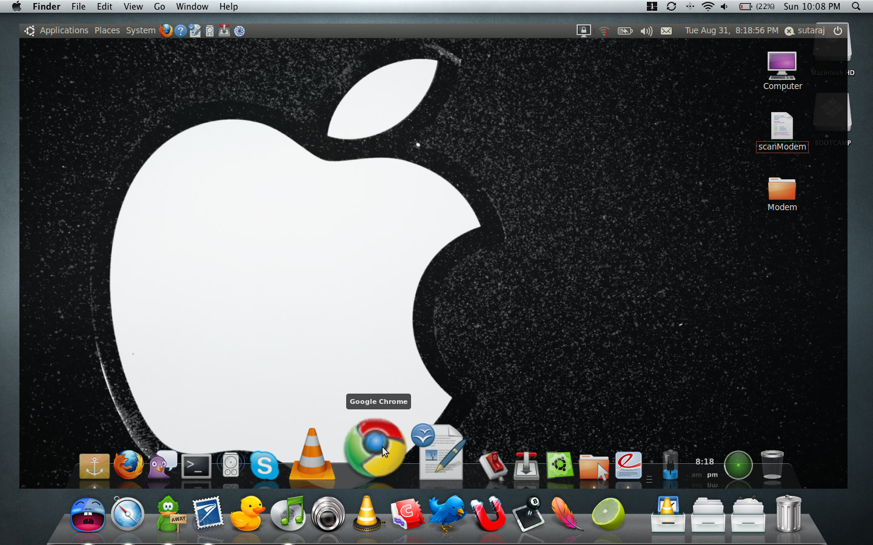Click the 8:18 clock applet in dock

[x=704, y=466]
